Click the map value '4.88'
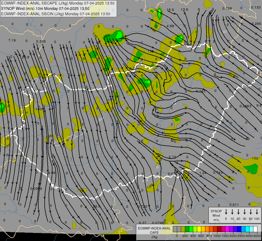262x241 pixels. [x=170, y=26]
